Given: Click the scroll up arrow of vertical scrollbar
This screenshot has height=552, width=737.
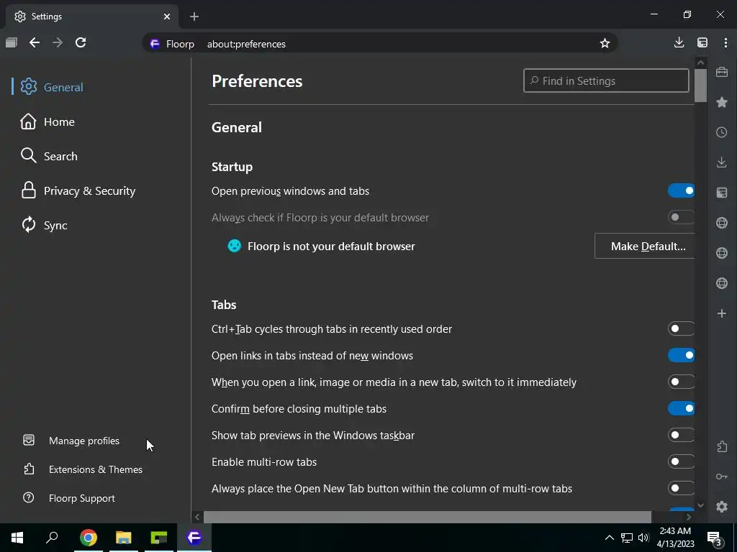Looking at the screenshot, I should [700, 63].
